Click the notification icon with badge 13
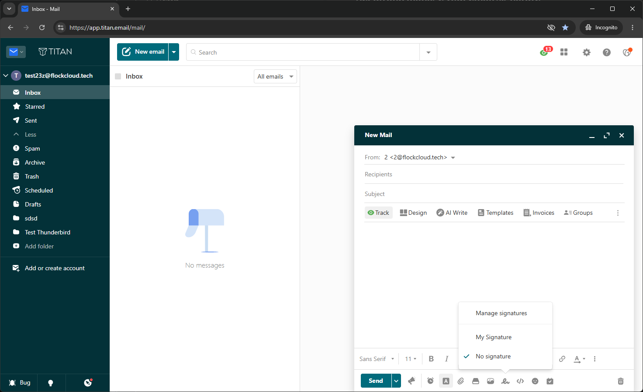The width and height of the screenshot is (643, 392). [545, 52]
